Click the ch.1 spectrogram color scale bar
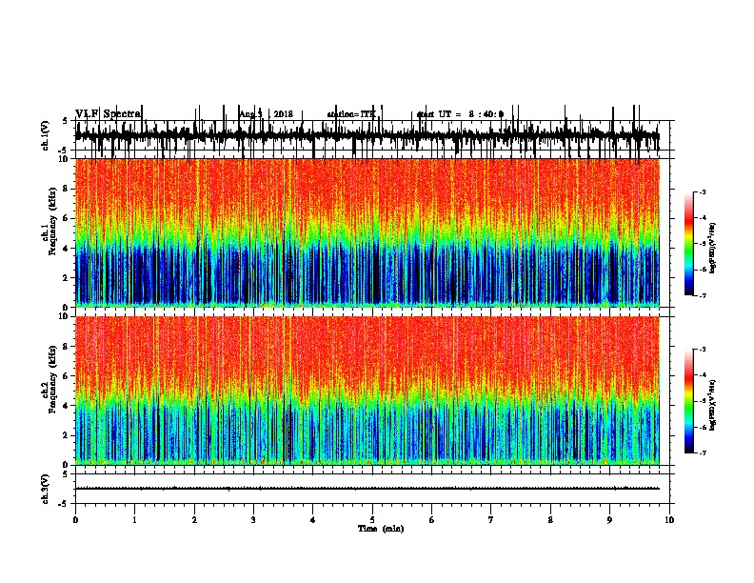The image size is (754, 583). (x=689, y=243)
